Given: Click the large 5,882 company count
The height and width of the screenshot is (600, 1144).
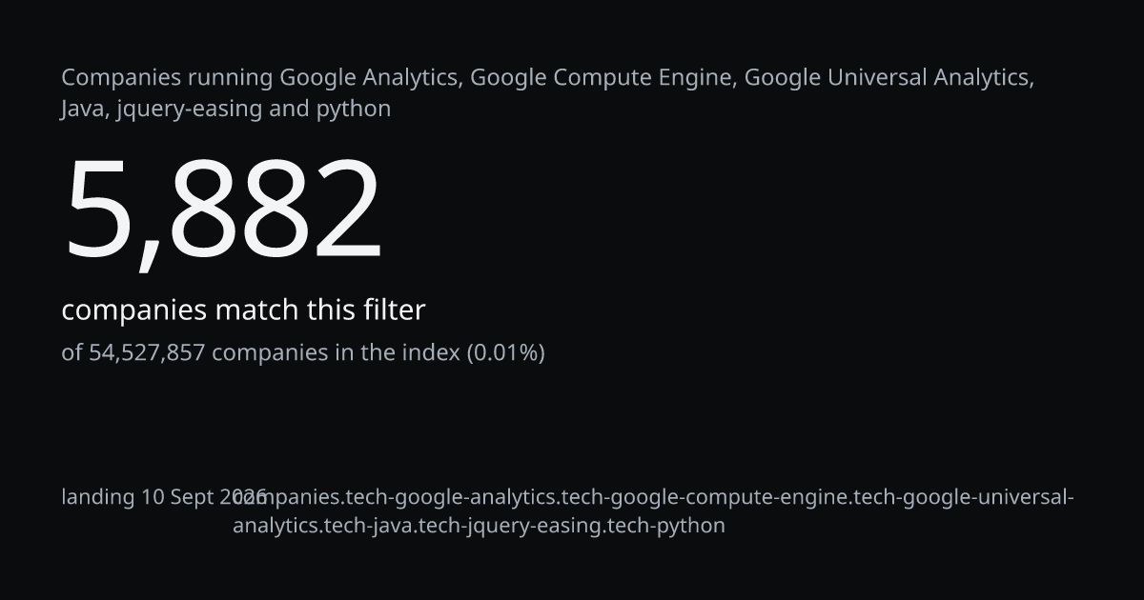Looking at the screenshot, I should coord(222,211).
